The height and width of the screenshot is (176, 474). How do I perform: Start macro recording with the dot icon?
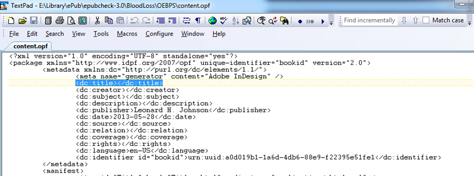pos(300,21)
